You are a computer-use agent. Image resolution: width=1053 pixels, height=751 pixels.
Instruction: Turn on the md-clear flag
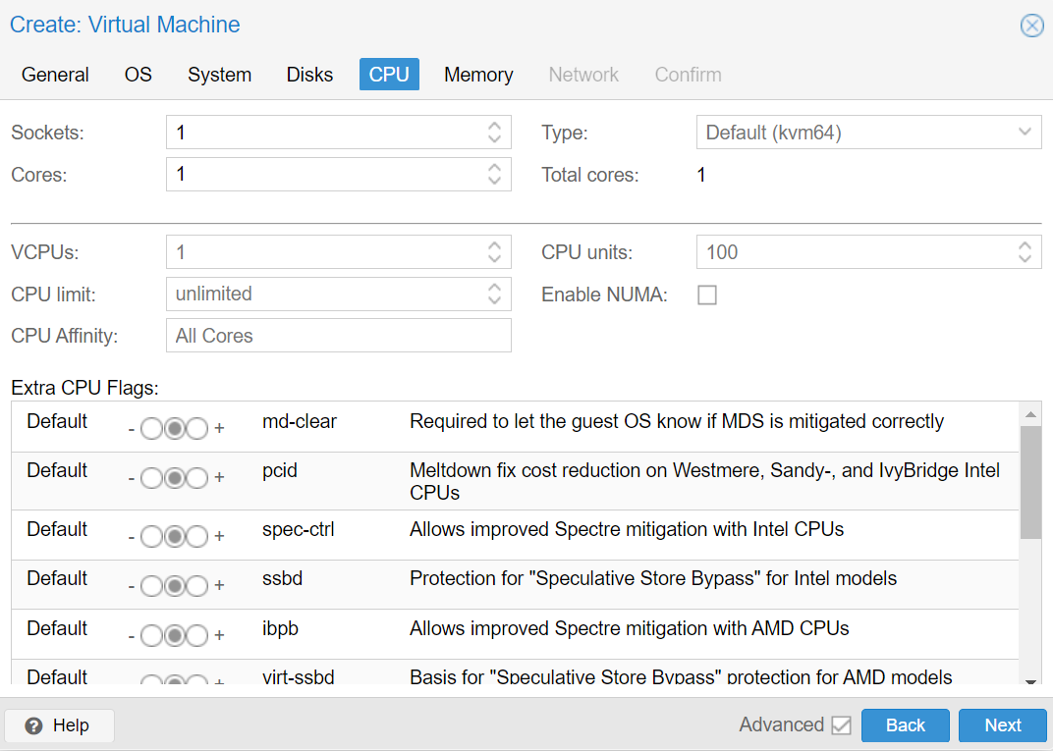[x=196, y=428]
